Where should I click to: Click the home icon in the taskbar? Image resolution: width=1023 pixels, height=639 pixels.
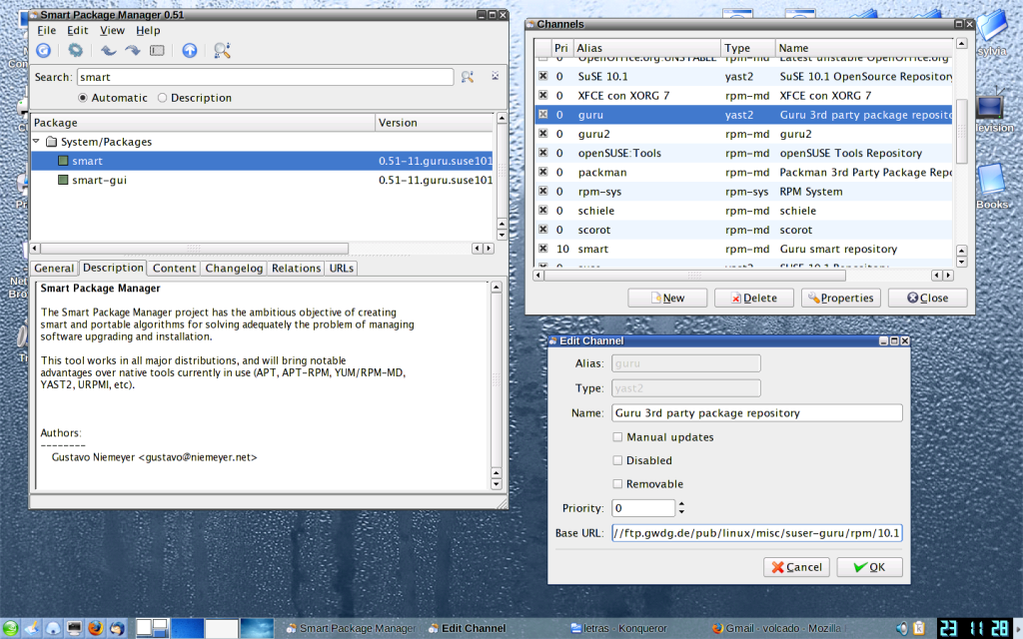pyautogui.click(x=53, y=629)
